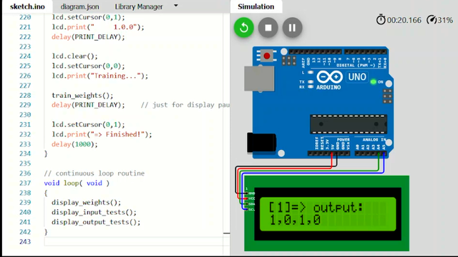Expand the editor tabs dropdown arrow
458x257 pixels.
176,5
